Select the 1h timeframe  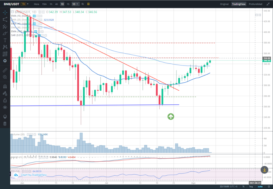[x=51, y=4]
